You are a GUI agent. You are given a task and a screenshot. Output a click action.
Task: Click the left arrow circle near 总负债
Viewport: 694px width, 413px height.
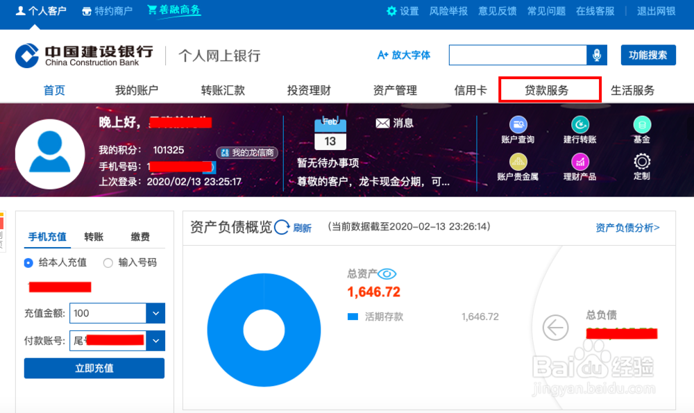555,328
